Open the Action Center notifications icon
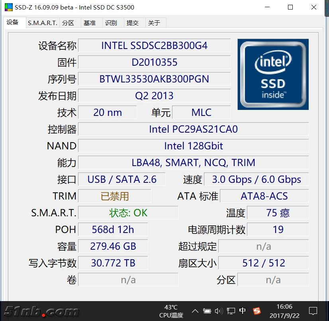The height and width of the screenshot is (321, 329). (313, 311)
